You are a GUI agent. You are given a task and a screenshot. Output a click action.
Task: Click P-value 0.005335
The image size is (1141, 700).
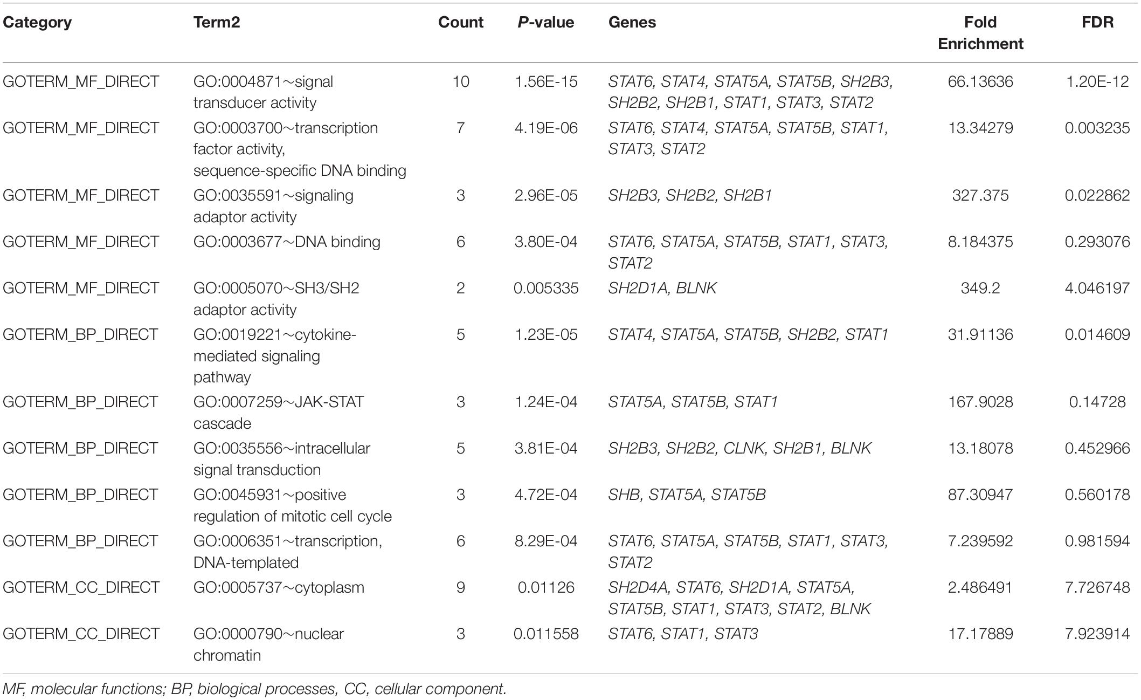[546, 289]
